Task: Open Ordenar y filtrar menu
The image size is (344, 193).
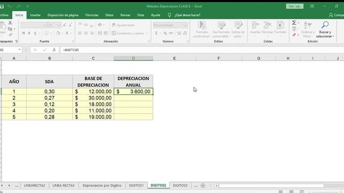Action: 308,29
